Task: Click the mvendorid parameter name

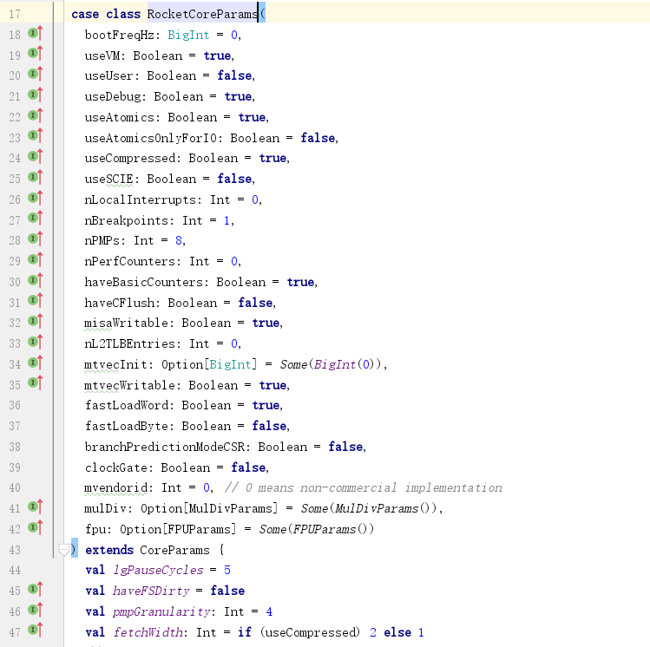Action: [x=115, y=488]
